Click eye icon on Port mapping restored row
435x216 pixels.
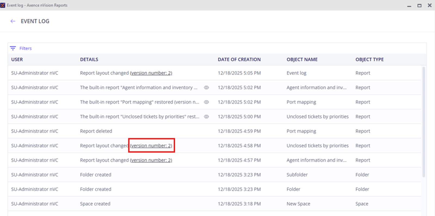(x=206, y=102)
